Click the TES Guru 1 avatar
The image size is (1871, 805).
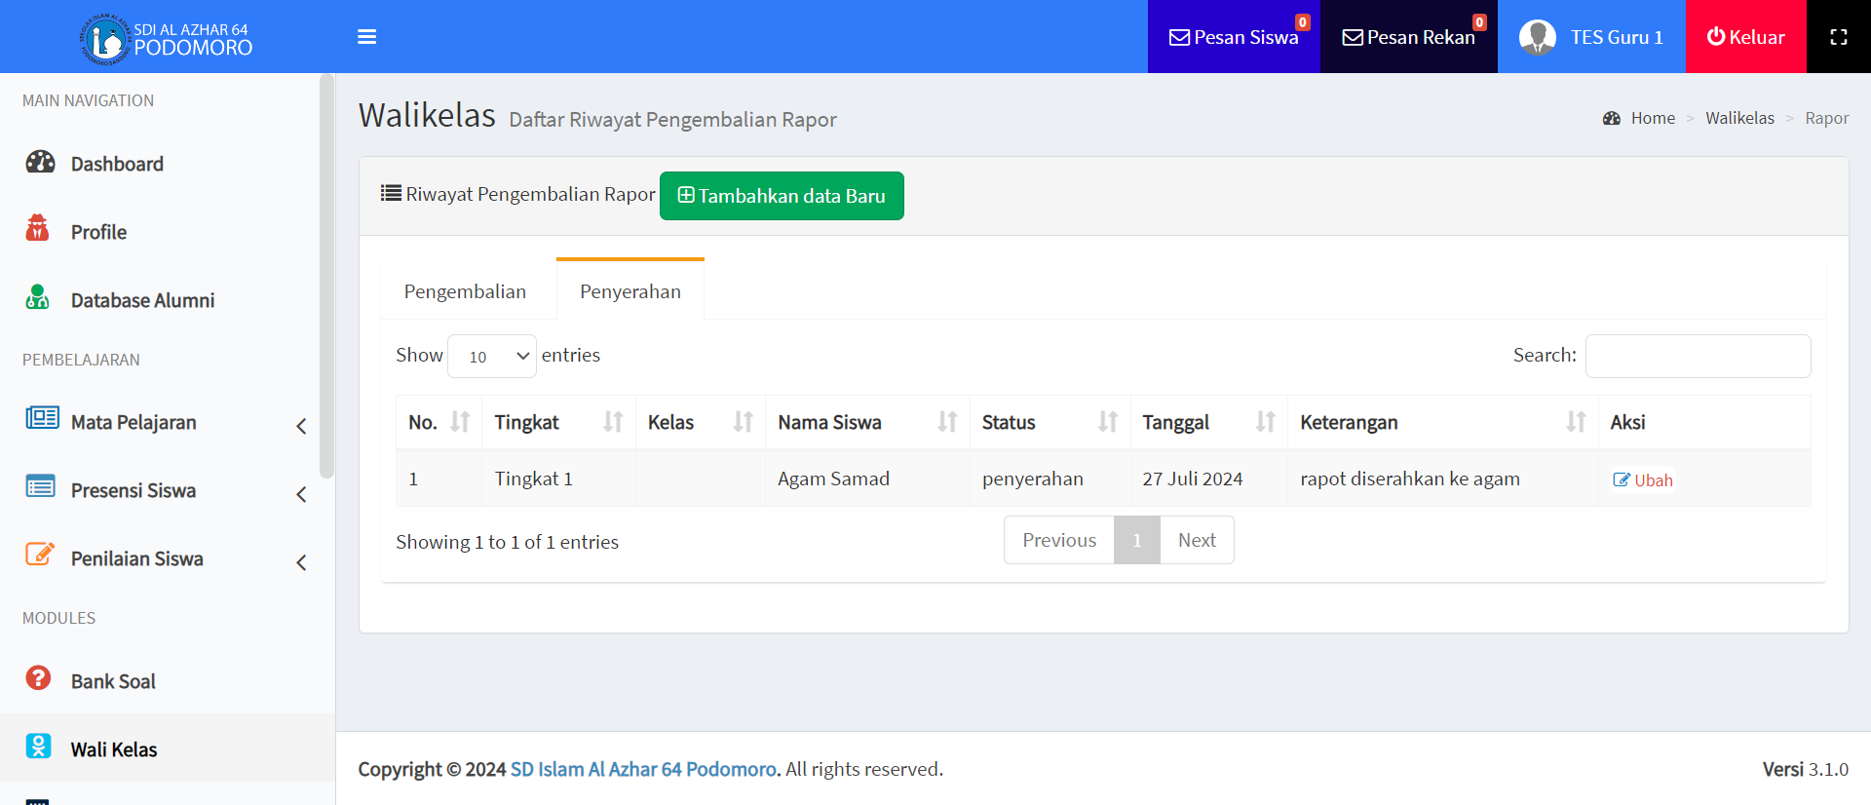(1537, 37)
